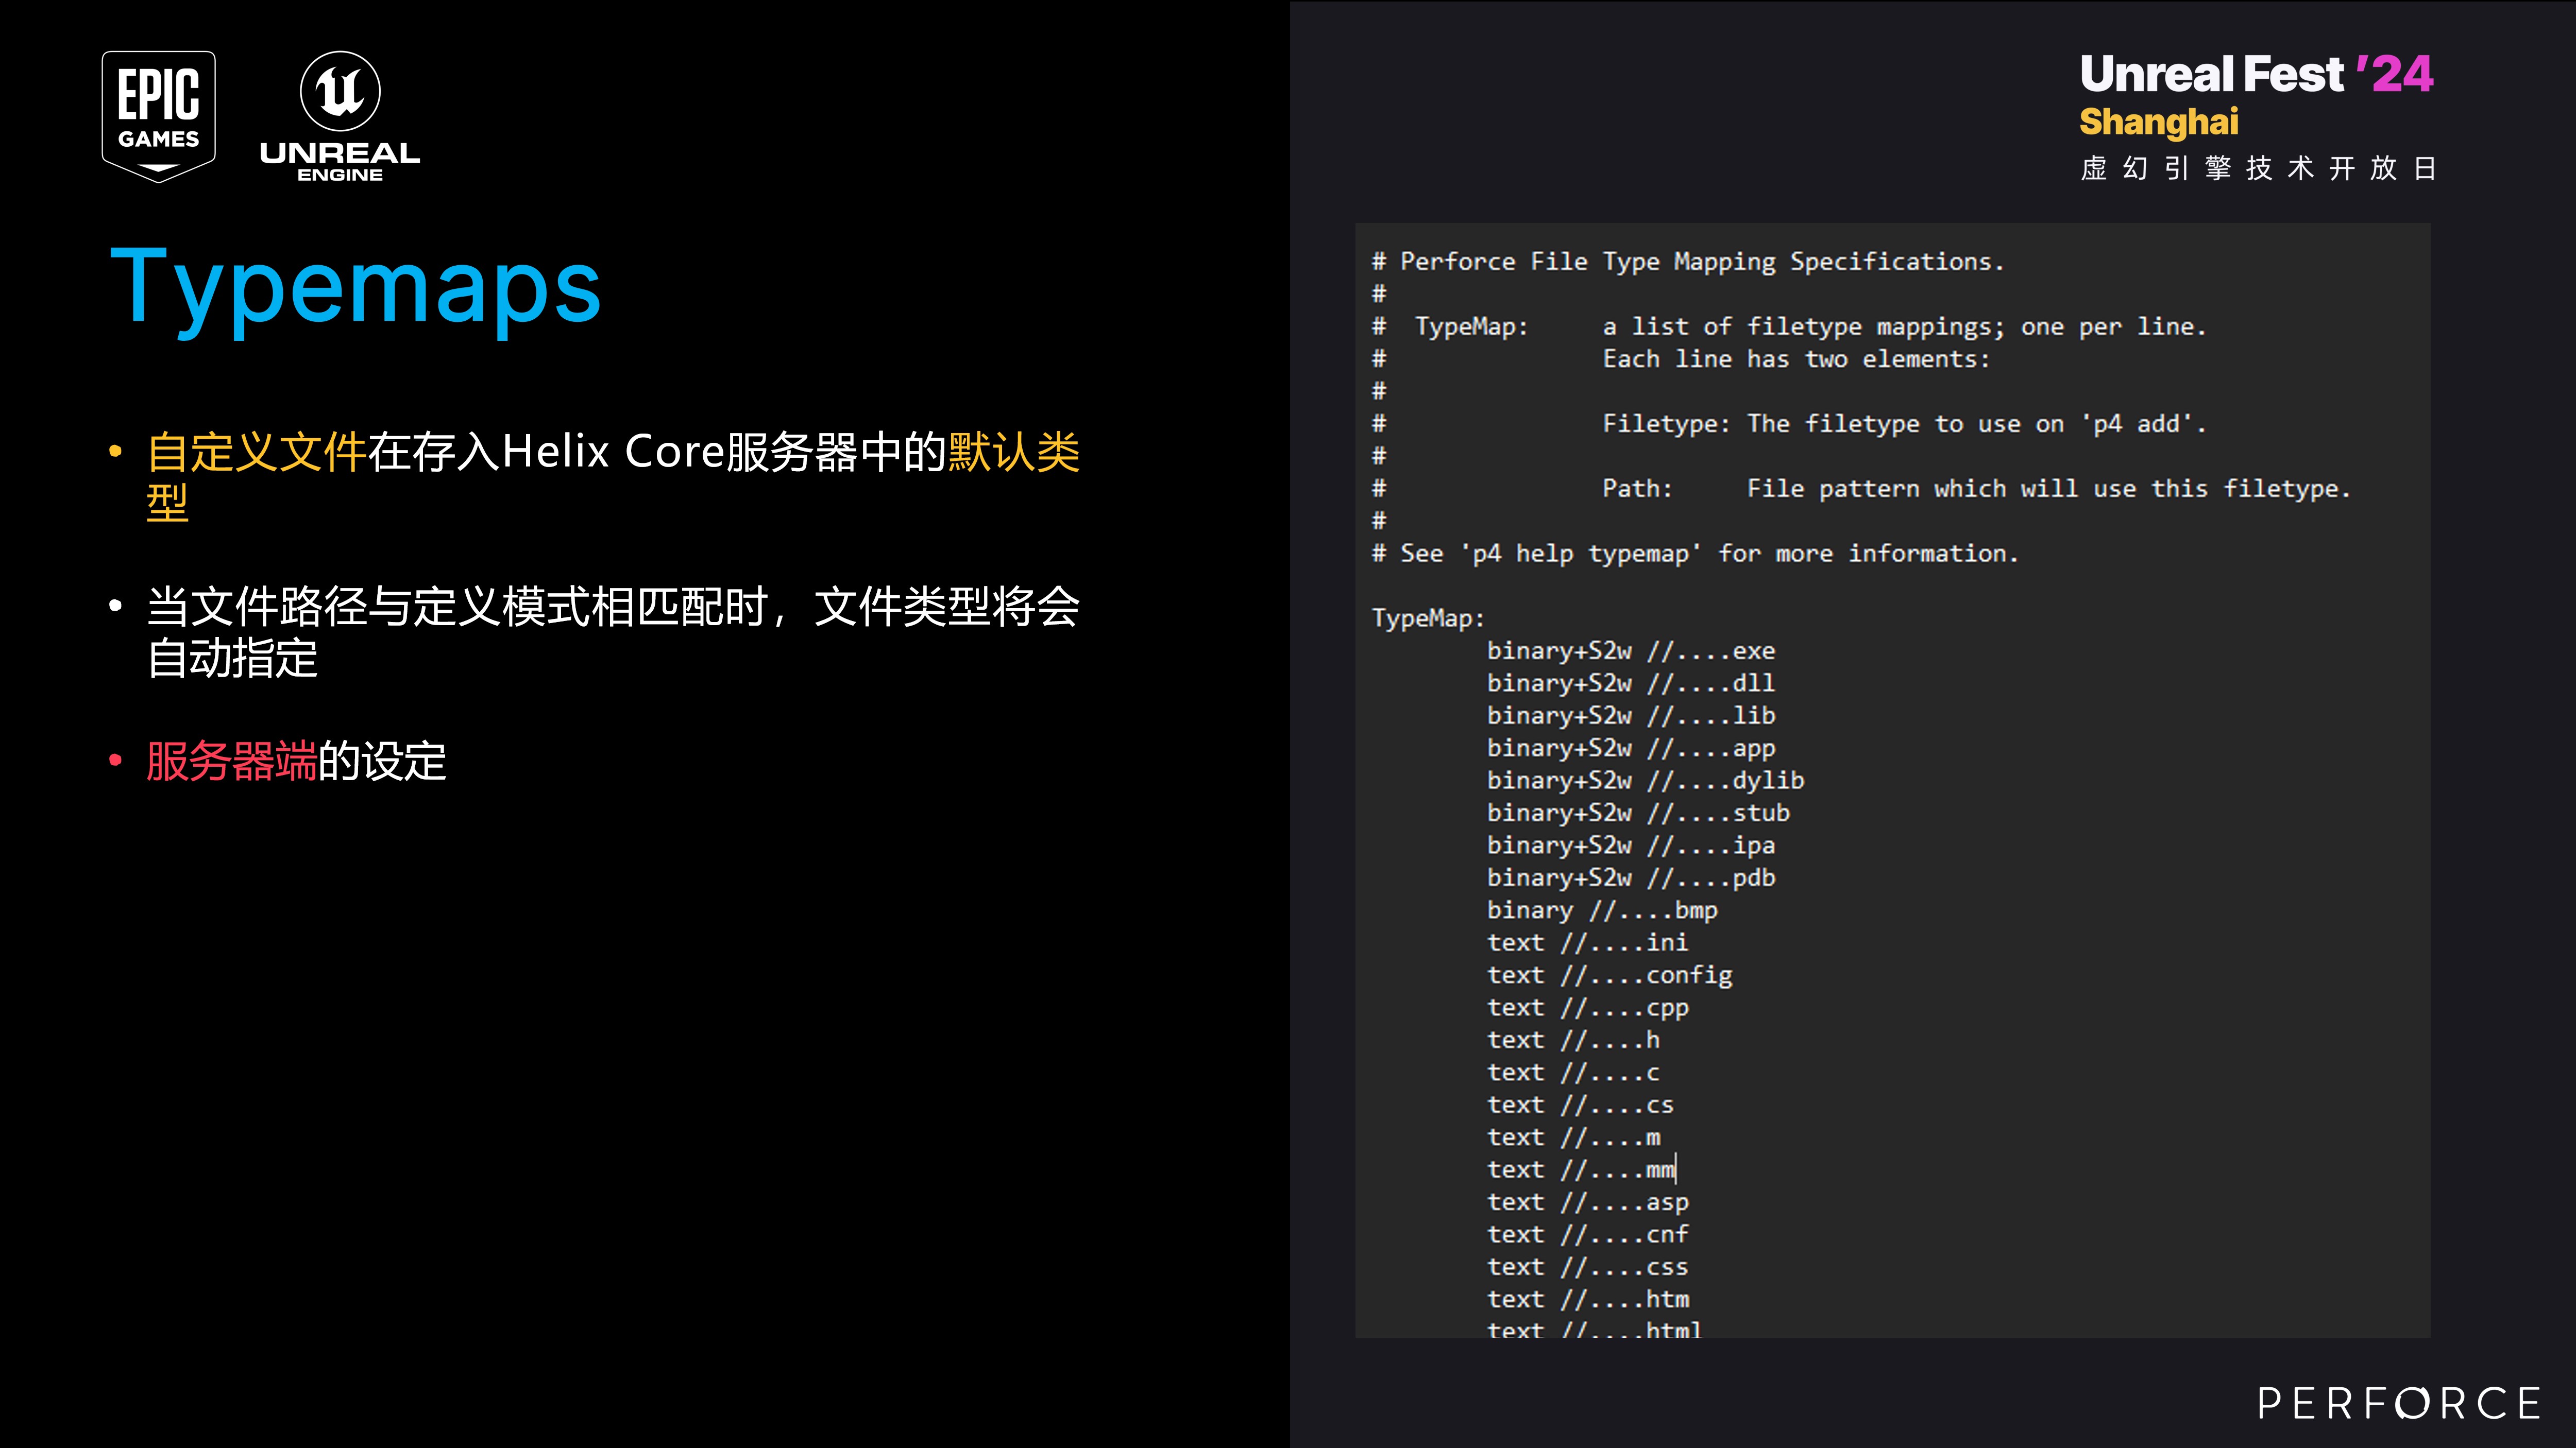
Task: Click the line 'text //....config'
Action: (x=1610, y=975)
